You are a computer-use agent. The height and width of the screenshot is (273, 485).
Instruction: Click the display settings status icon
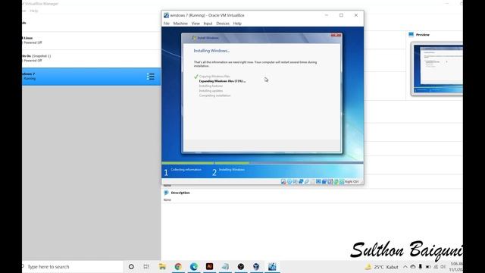[x=318, y=182]
